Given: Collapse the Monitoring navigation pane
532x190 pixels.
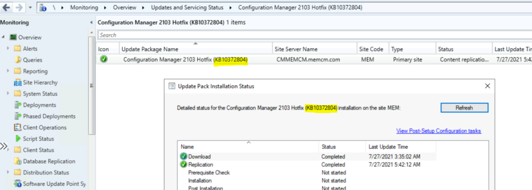Looking at the screenshot, I should click(x=91, y=22).
